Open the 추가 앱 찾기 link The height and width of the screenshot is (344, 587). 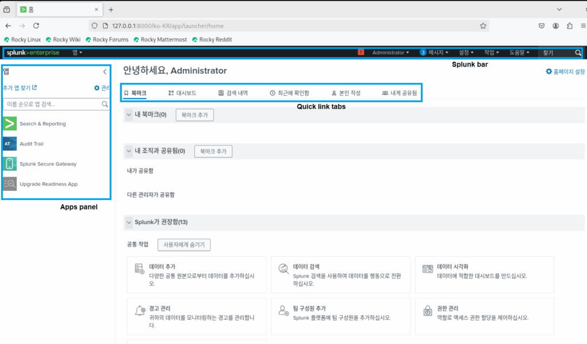pos(19,88)
